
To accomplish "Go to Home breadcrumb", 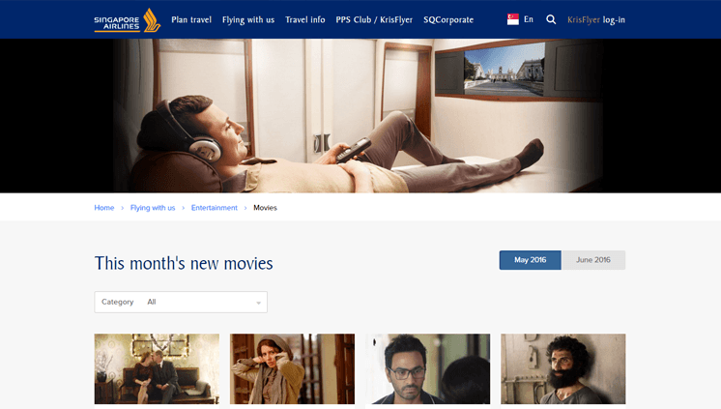I will coord(104,208).
